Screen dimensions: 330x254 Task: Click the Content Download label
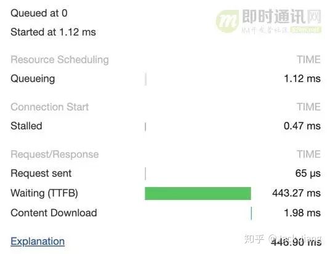coord(54,213)
